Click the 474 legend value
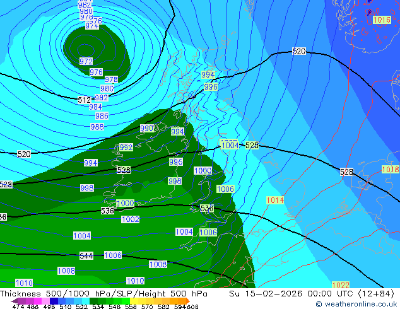Image resolution: width=400 pixels, height=309 pixels. click(18, 306)
